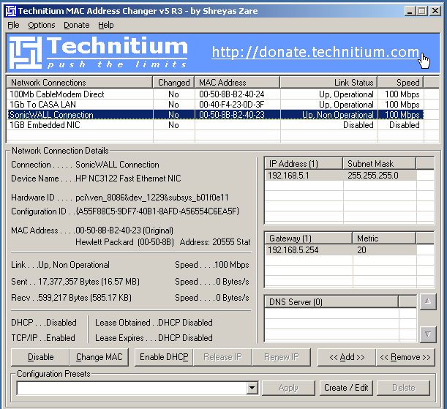Open the Options menu

pyautogui.click(x=42, y=25)
